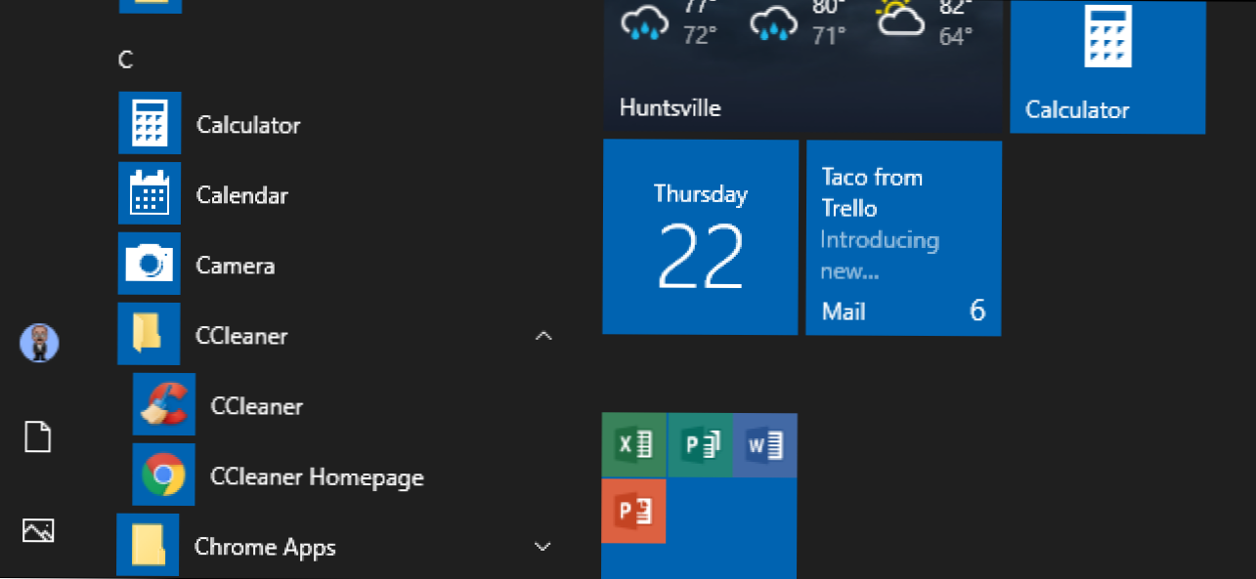
Task: Launch PowerPoint from the Office tiles
Action: [x=634, y=511]
